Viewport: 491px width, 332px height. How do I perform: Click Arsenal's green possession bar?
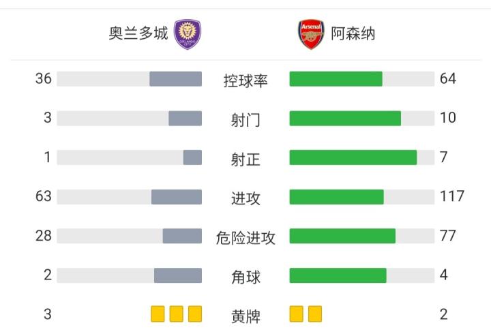coord(336,79)
